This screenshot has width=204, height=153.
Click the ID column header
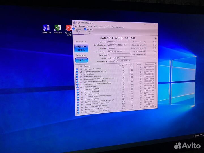[81, 66]
